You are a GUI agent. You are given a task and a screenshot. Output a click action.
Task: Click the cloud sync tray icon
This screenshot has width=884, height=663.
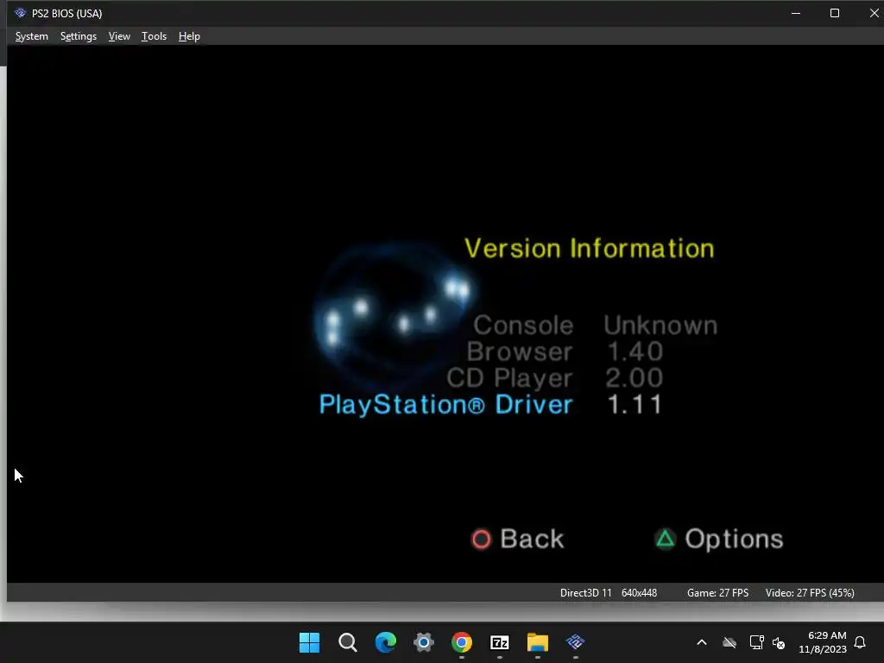coord(729,642)
